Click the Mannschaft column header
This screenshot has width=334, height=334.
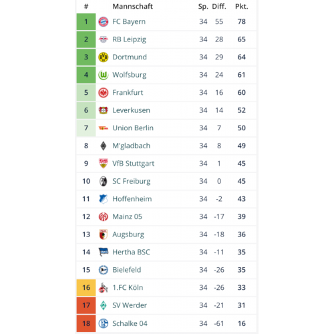tap(133, 7)
